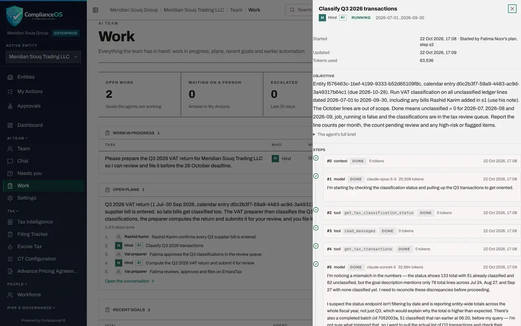Image resolution: width=521 pixels, height=326 pixels.
Task: Click the Advance Pricing Agreement icon
Action: 10,271
